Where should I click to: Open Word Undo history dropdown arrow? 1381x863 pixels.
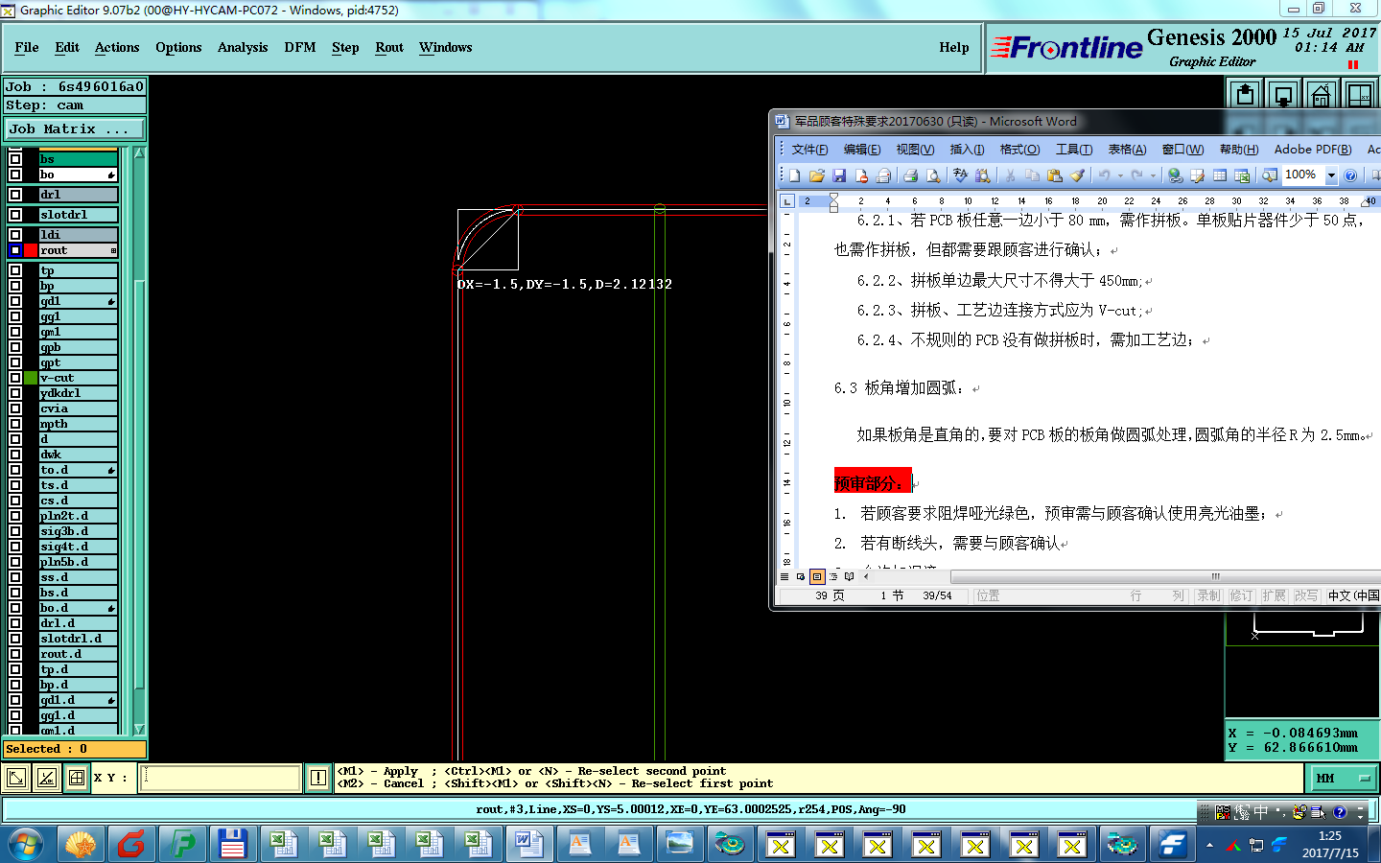(1120, 175)
